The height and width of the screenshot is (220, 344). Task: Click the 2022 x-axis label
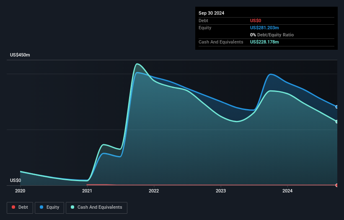tap(154, 191)
